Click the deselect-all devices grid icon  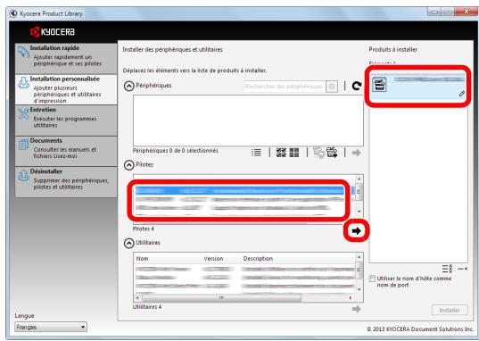tap(294, 153)
